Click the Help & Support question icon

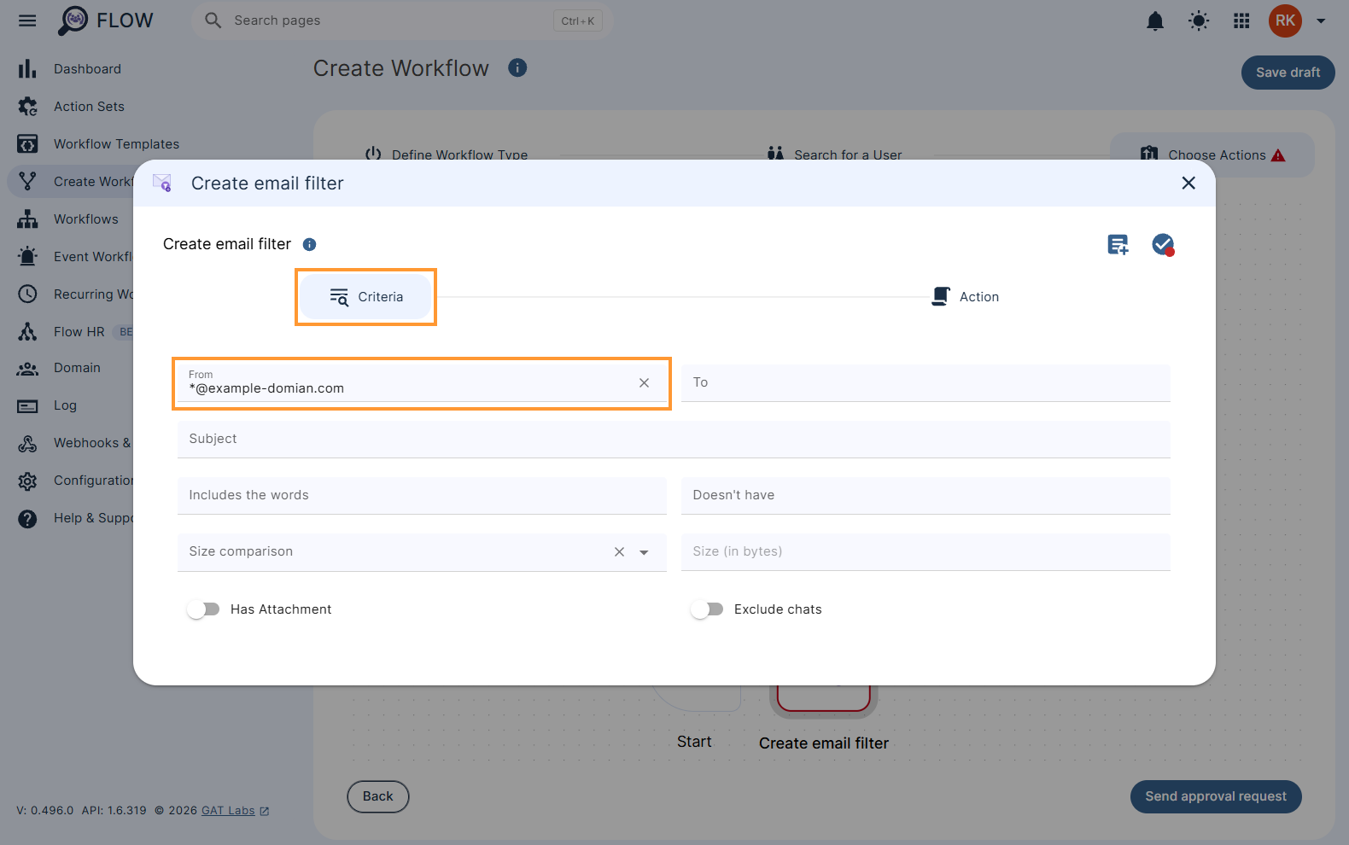[27, 518]
